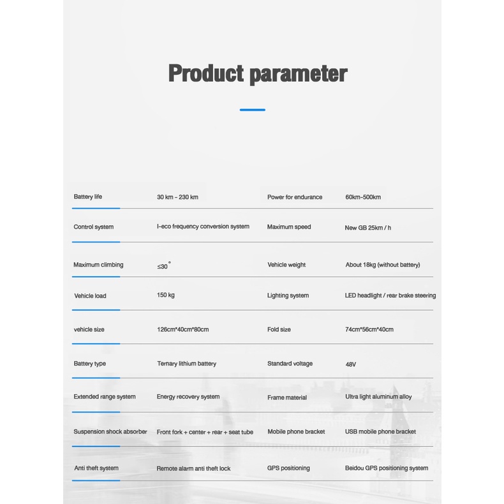Click the 126cm*40cm*80cm vehicle size value
This screenshot has height=504, width=504.
[x=182, y=330]
